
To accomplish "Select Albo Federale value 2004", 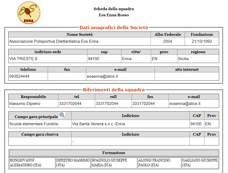I will click(168, 41).
